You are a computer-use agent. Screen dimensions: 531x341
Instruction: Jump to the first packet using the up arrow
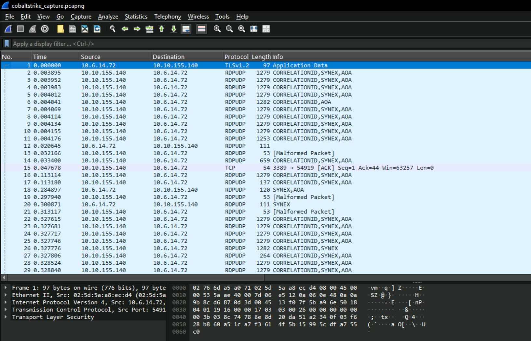(162, 29)
